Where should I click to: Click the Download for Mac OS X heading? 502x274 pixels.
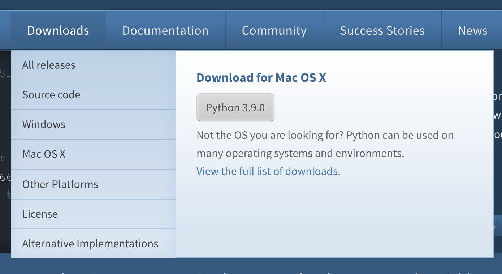[261, 77]
